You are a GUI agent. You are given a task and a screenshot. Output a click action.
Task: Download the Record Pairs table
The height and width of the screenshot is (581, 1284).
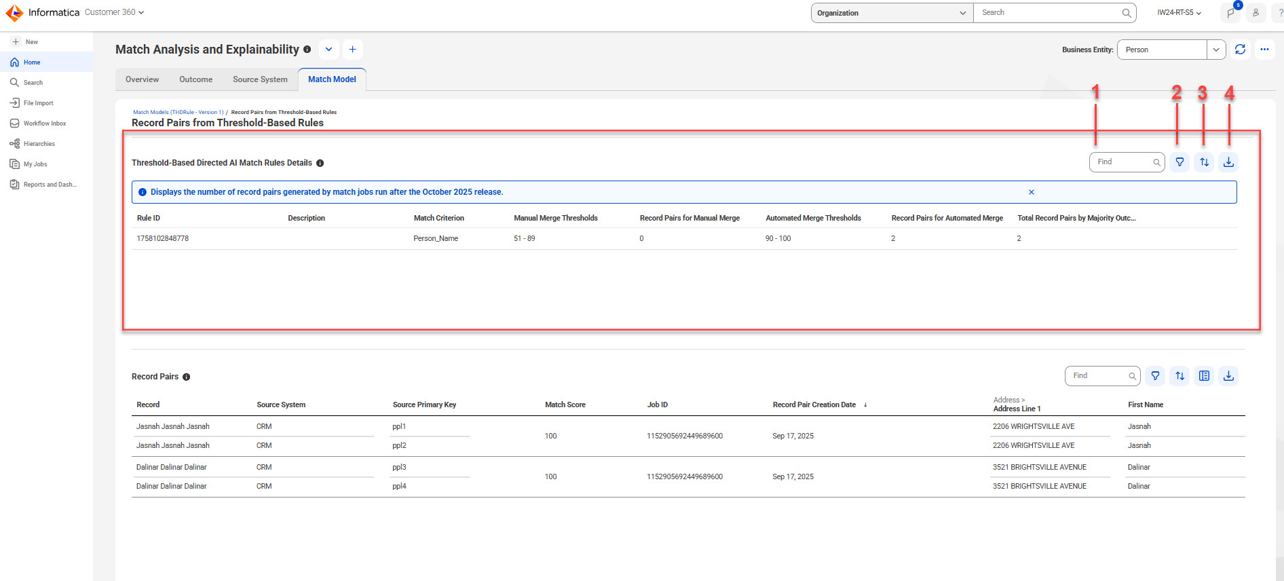[1228, 376]
